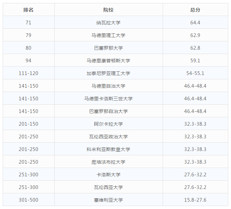Click the score for 瓦伦西亚政治大学
This screenshot has width=231, height=209.
(195, 137)
